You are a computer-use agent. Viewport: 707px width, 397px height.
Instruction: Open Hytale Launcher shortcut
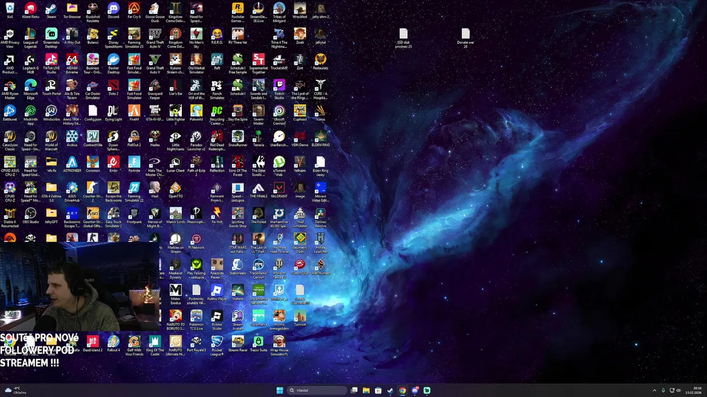tap(320, 243)
